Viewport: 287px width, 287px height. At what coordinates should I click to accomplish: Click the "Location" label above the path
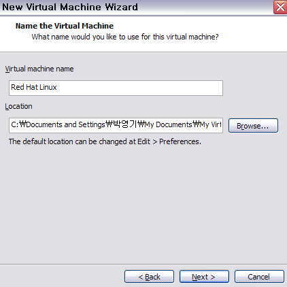coord(18,106)
